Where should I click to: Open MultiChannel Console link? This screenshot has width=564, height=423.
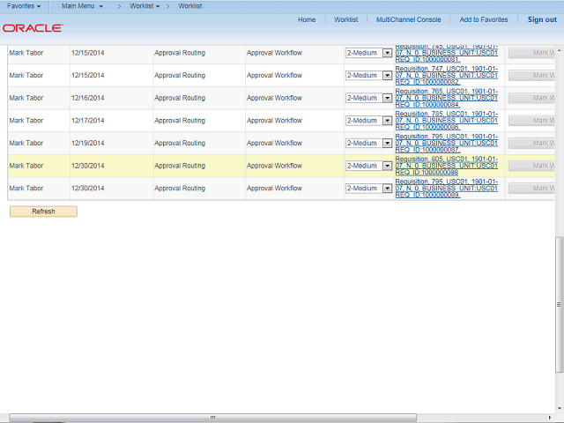coord(409,19)
